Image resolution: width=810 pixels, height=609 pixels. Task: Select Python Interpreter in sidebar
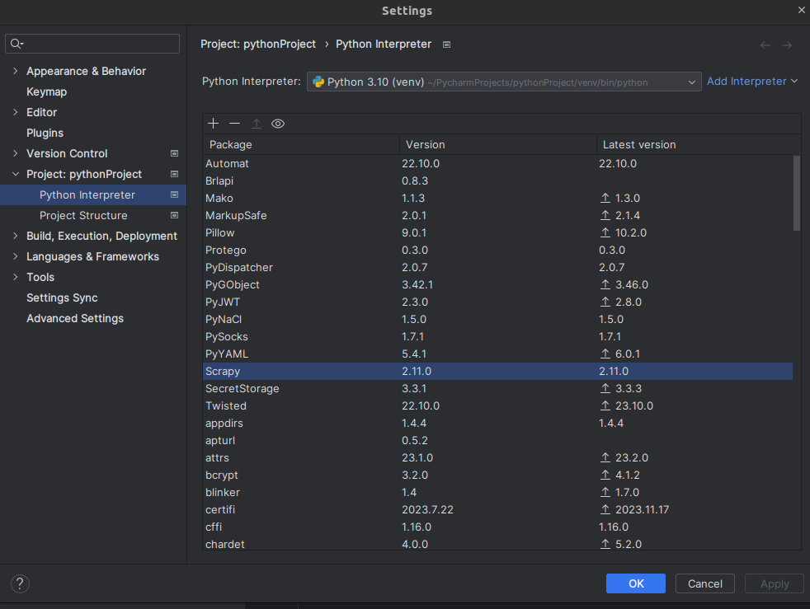(x=93, y=194)
